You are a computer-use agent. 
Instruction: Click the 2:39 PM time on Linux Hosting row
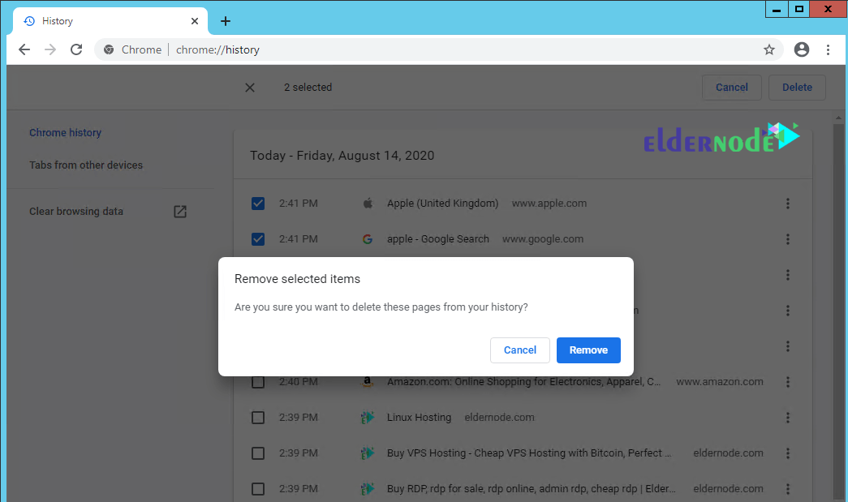point(299,417)
